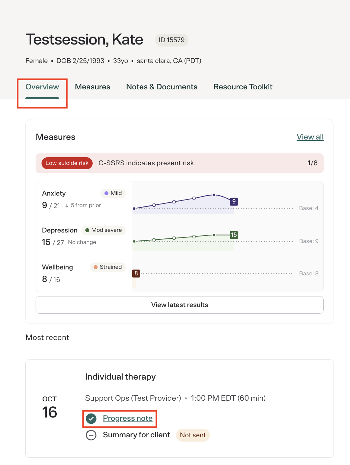
Task: Click the '5 from prior' change text
Action: coord(86,205)
